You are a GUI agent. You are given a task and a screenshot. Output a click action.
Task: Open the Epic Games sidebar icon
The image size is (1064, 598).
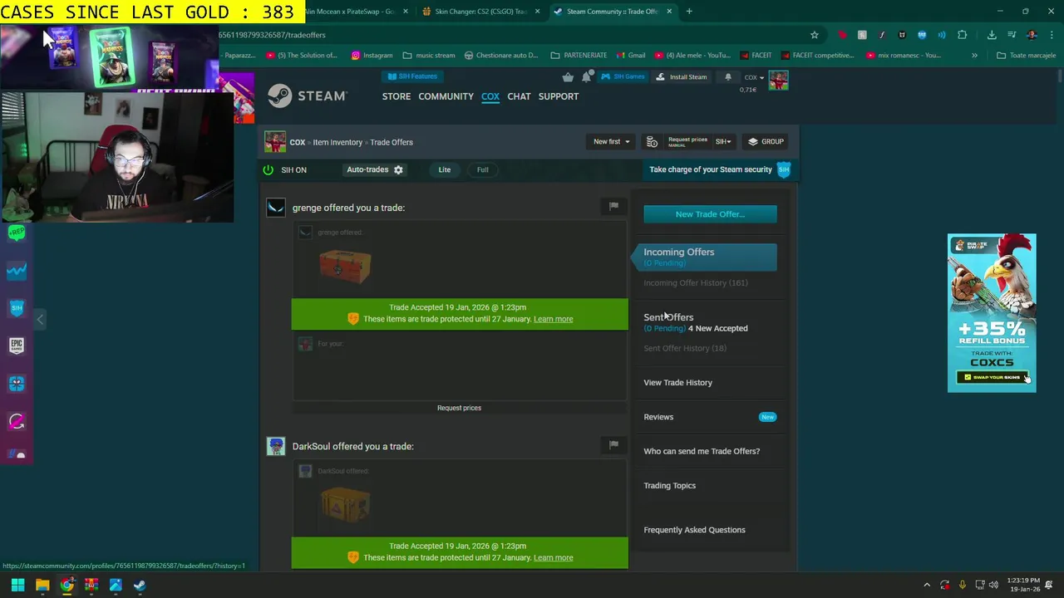[17, 345]
